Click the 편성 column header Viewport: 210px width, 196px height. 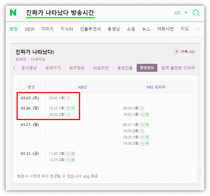click(31, 87)
